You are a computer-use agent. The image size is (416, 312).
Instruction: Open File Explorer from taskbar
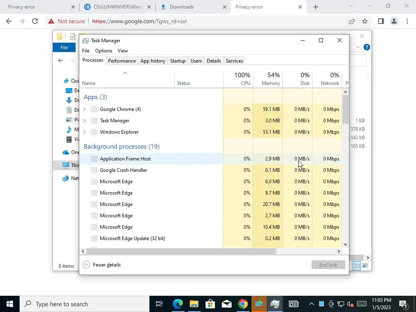[x=194, y=304]
